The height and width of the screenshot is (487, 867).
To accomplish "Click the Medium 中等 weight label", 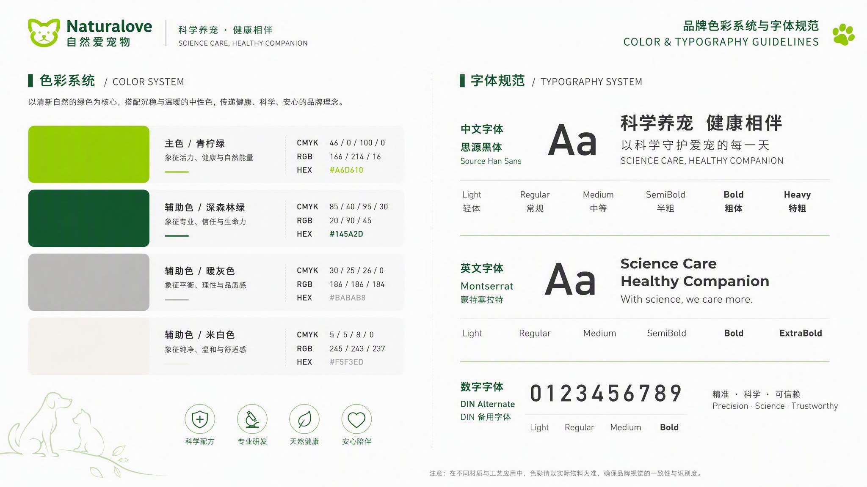I will [598, 201].
